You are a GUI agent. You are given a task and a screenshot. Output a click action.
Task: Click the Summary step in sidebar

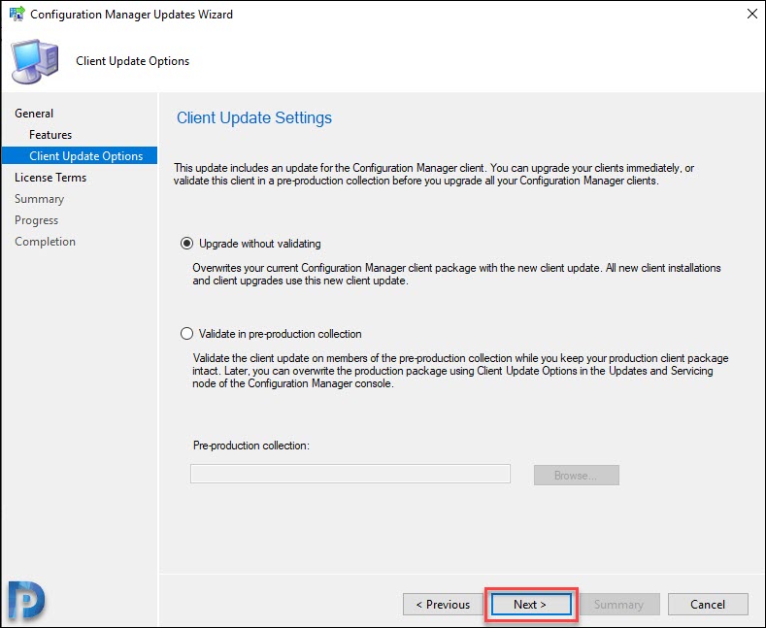[39, 199]
